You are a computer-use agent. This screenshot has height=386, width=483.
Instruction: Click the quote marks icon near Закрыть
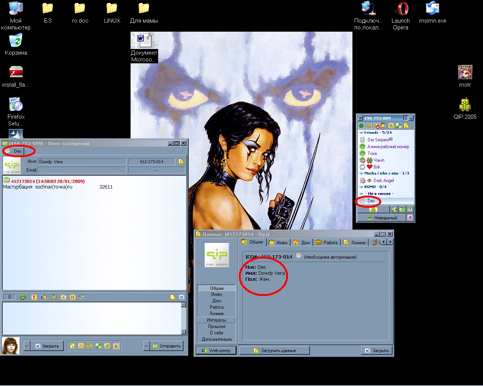72,346
